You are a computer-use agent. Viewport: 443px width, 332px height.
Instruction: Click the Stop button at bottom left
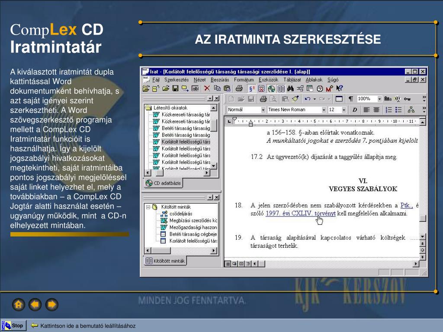click(14, 326)
